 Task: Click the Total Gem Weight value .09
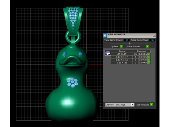[x=126, y=40]
